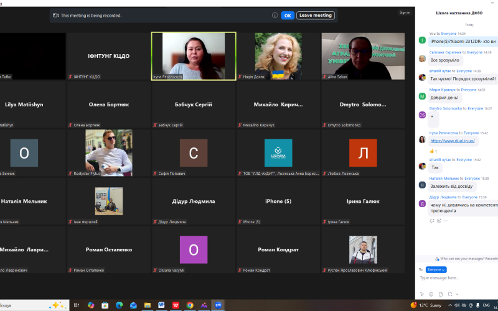Open File Explorer from taskbar
Viewport: 498px width, 311px height.
(148, 305)
